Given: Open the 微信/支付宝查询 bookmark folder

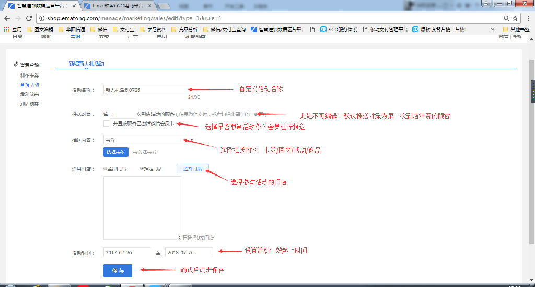Looking at the screenshot, I should click(225, 30).
